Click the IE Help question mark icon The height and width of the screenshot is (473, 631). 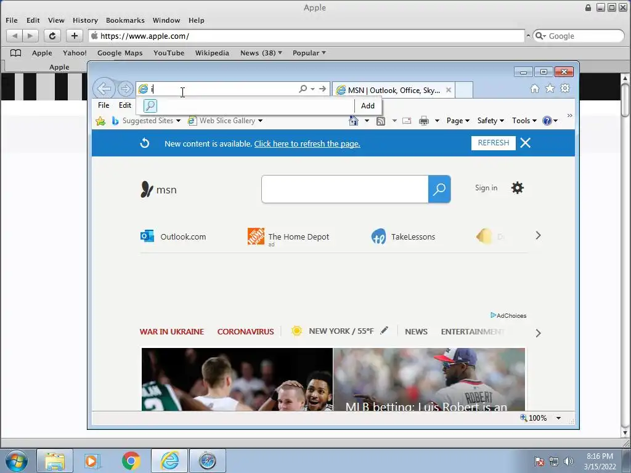547,121
